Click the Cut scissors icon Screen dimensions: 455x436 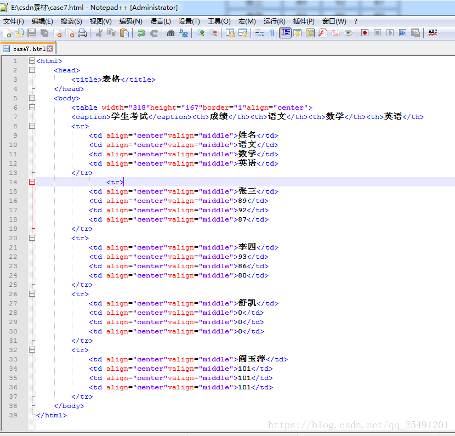(x=99, y=33)
